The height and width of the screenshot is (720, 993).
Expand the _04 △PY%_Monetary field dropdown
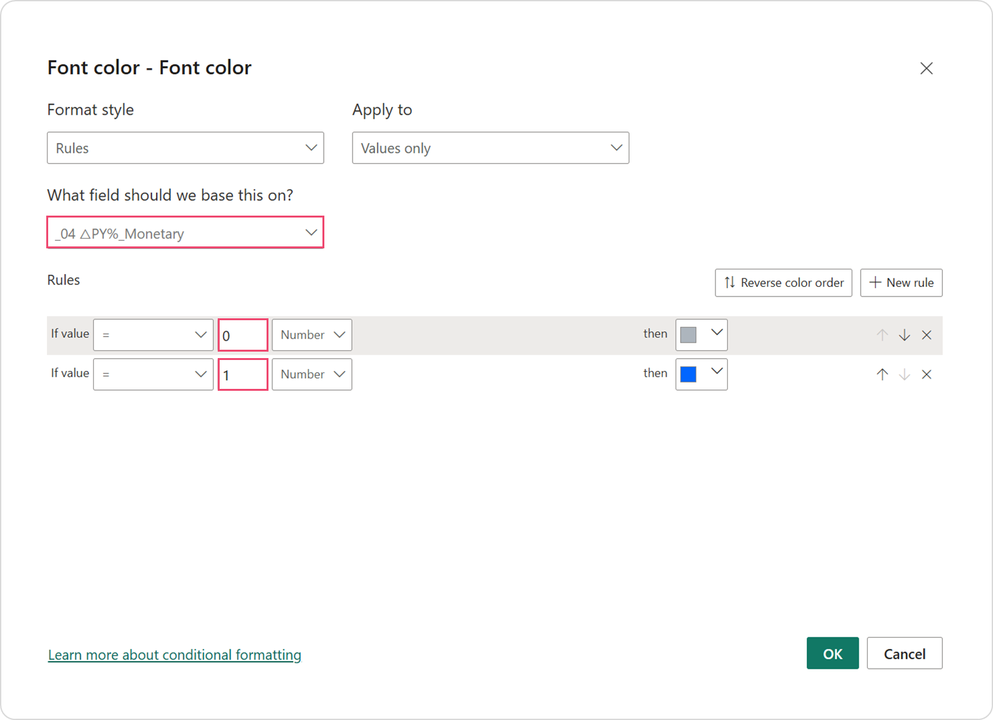coord(186,233)
